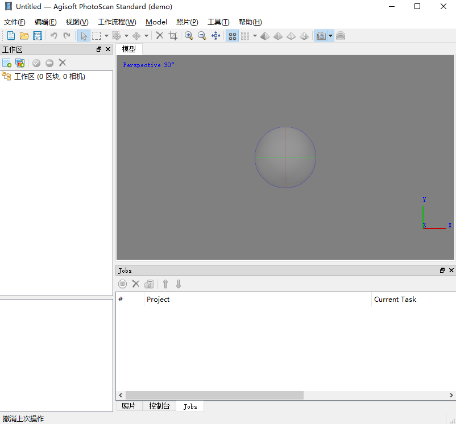The image size is (456, 424).
Task: Open the 工作流程 (Workflow) menu
Action: [117, 22]
